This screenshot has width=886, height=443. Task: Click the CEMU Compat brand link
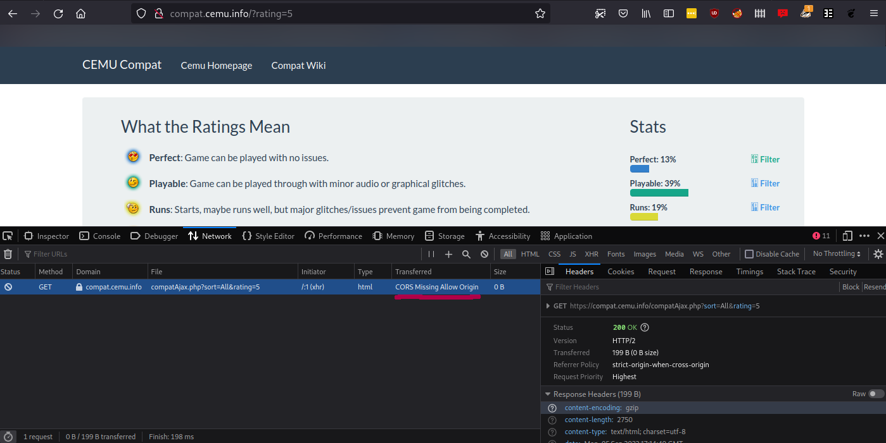tap(122, 64)
